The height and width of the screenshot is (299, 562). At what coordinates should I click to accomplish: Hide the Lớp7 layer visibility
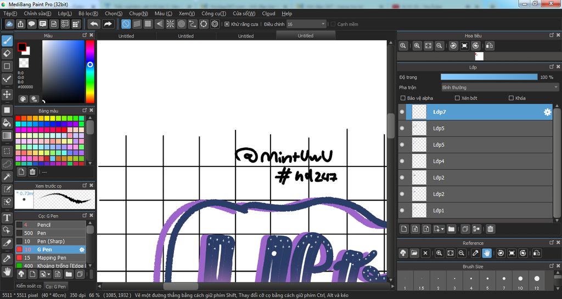tap(402, 112)
